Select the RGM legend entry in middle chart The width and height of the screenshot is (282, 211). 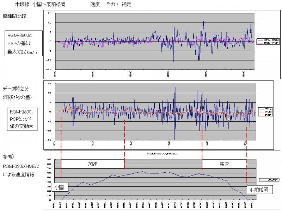click(268, 111)
